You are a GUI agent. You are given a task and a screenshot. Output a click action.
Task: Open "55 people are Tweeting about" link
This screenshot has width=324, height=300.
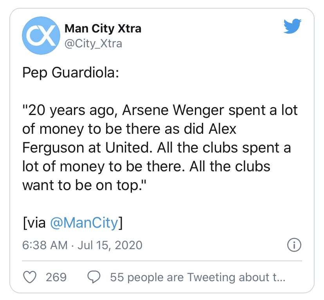(x=198, y=277)
